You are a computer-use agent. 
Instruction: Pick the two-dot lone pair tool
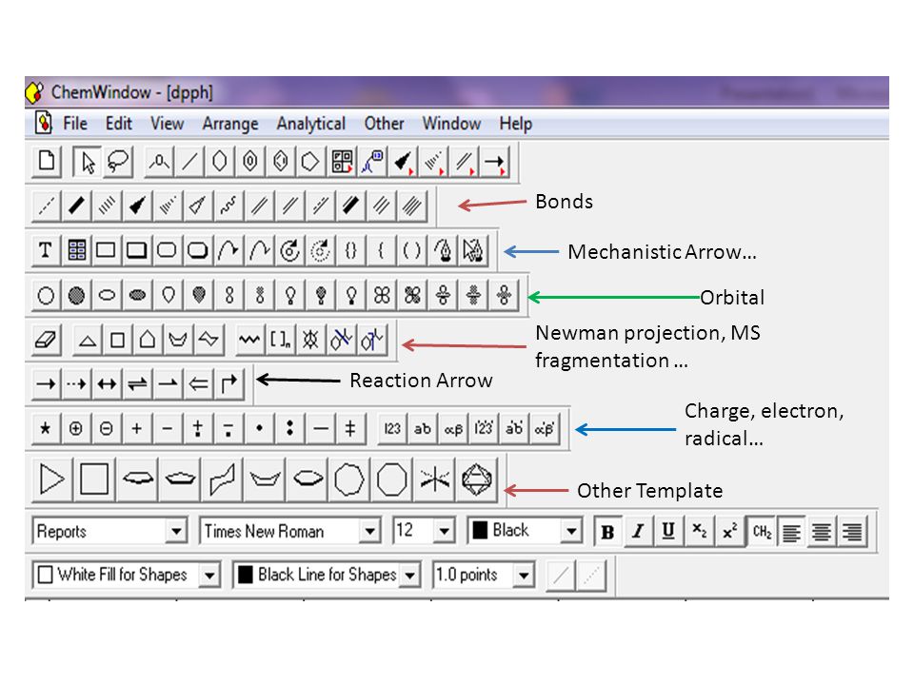pos(289,429)
